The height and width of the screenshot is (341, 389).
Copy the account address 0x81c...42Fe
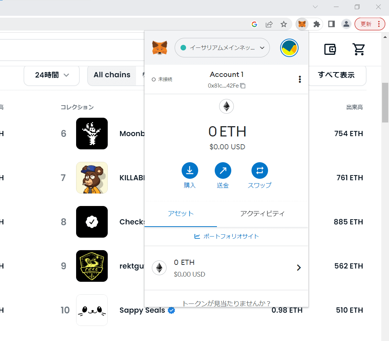click(243, 86)
